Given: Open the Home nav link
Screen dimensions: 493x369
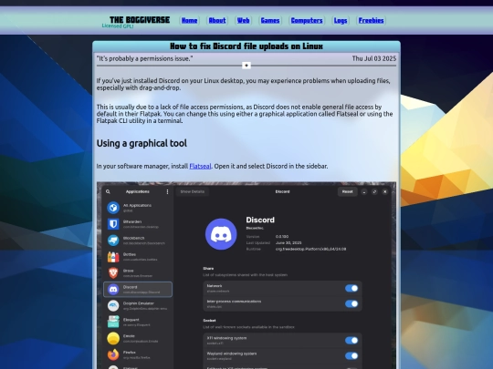Looking at the screenshot, I should click(x=189, y=20).
